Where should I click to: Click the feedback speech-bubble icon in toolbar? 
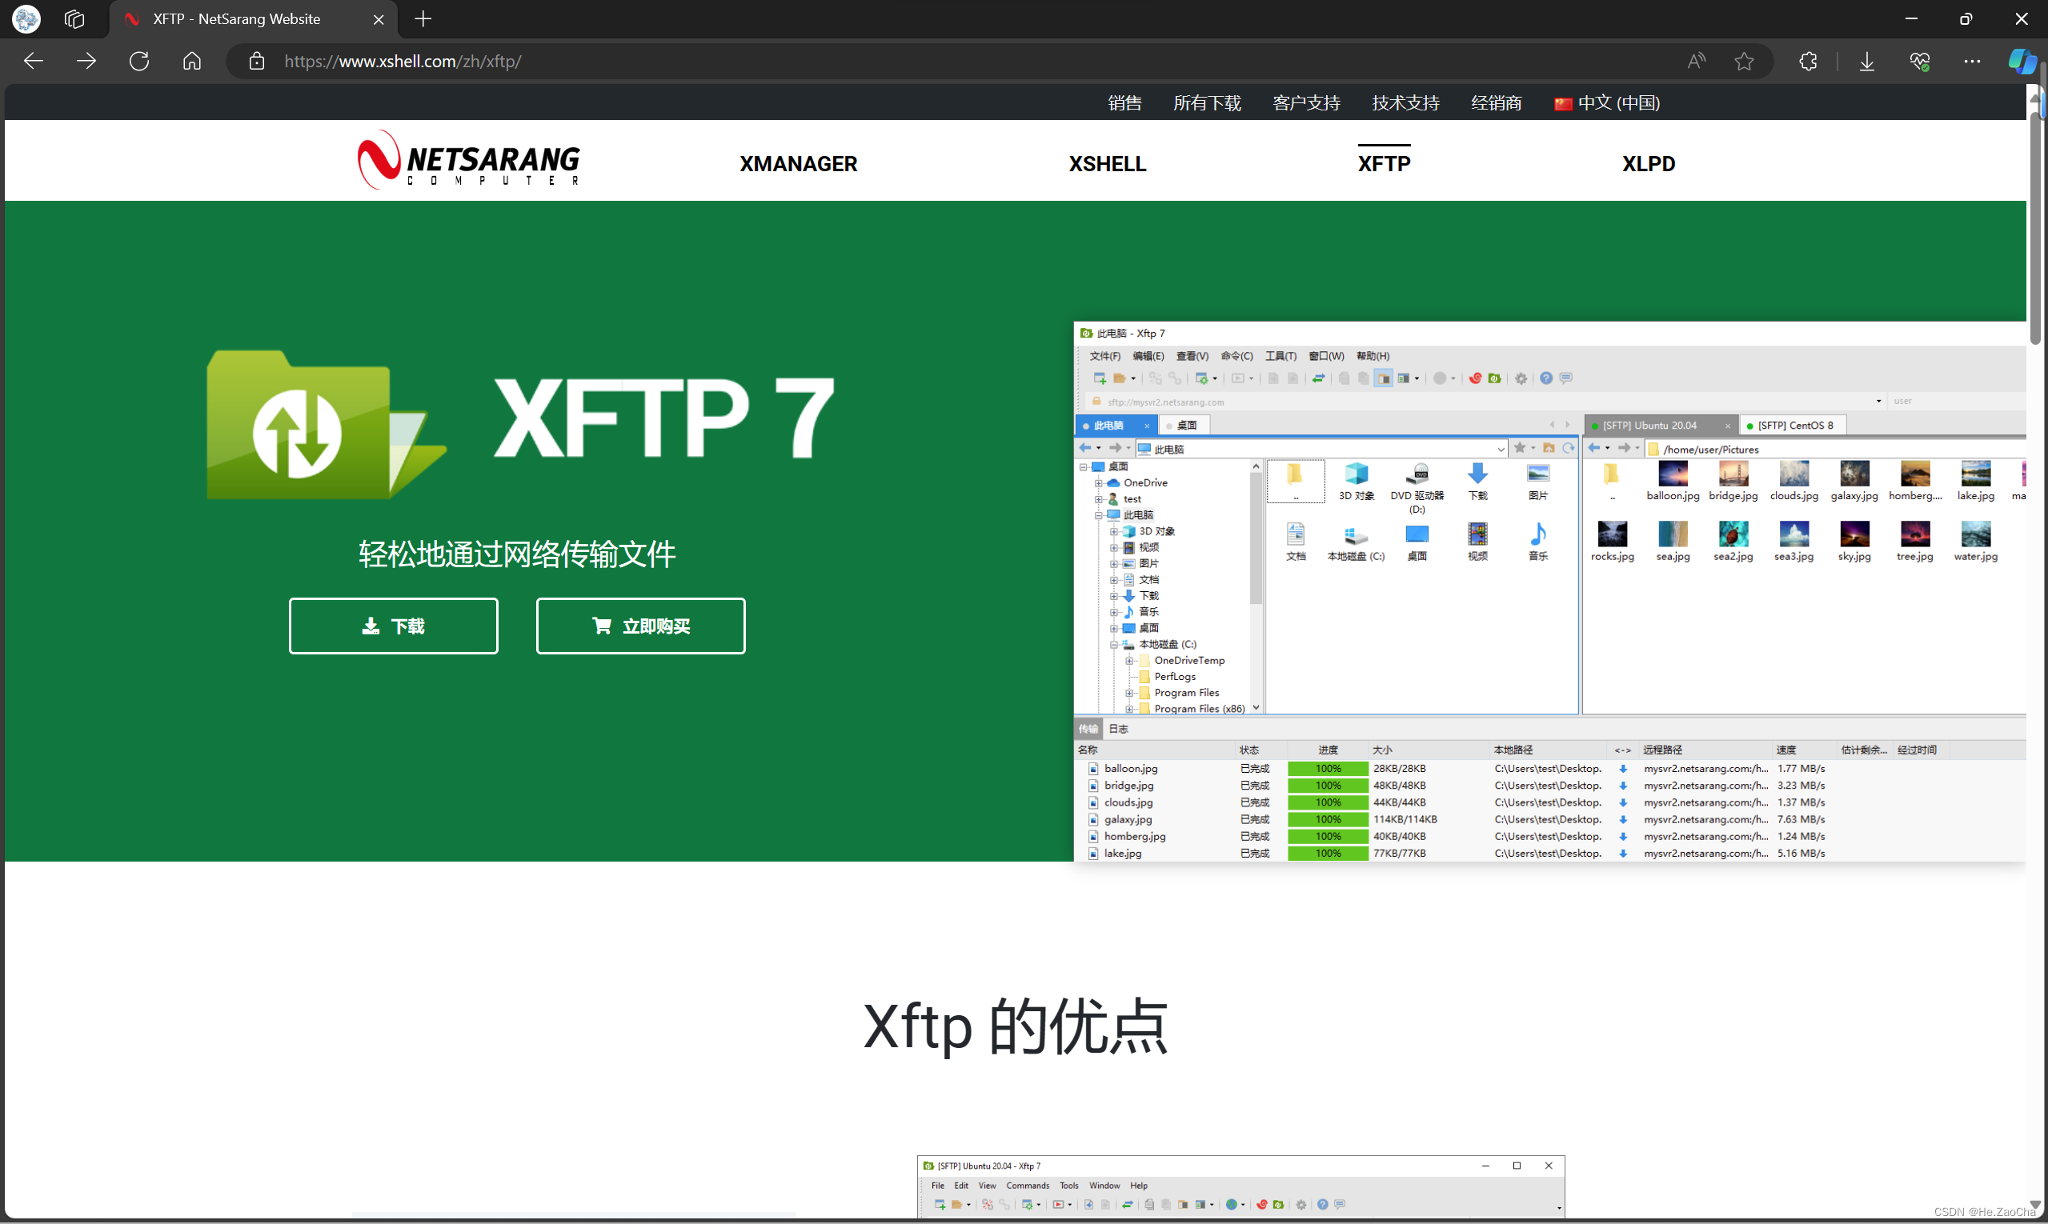1566,378
